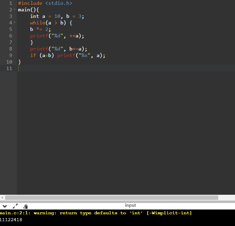
Task: Click the 'while(a > b) {' statement
Action: click(51, 23)
